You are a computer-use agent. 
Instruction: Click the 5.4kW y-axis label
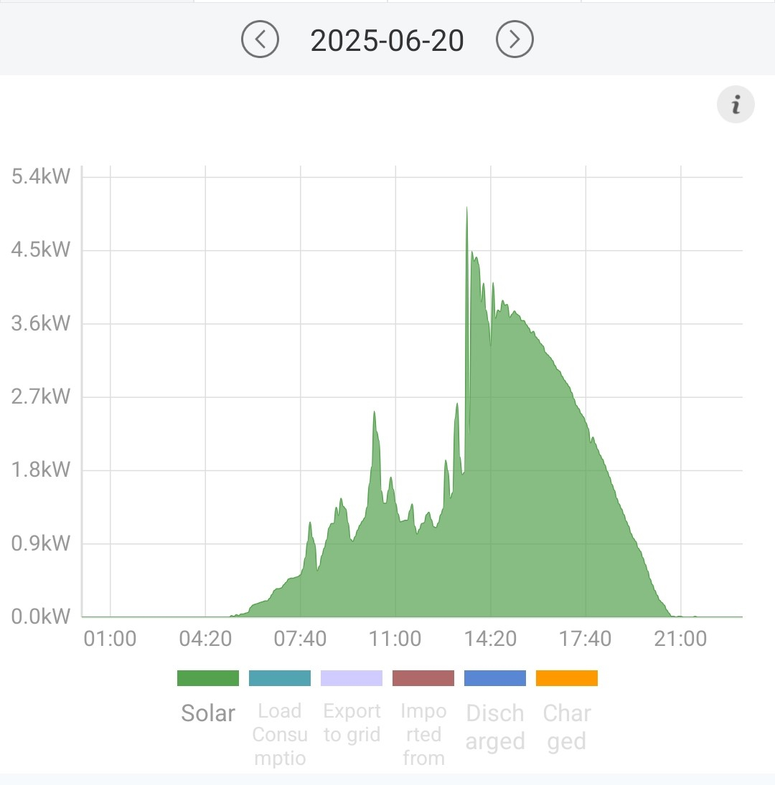click(x=41, y=177)
